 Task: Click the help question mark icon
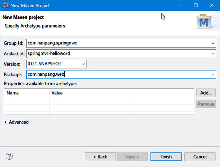point(9,156)
